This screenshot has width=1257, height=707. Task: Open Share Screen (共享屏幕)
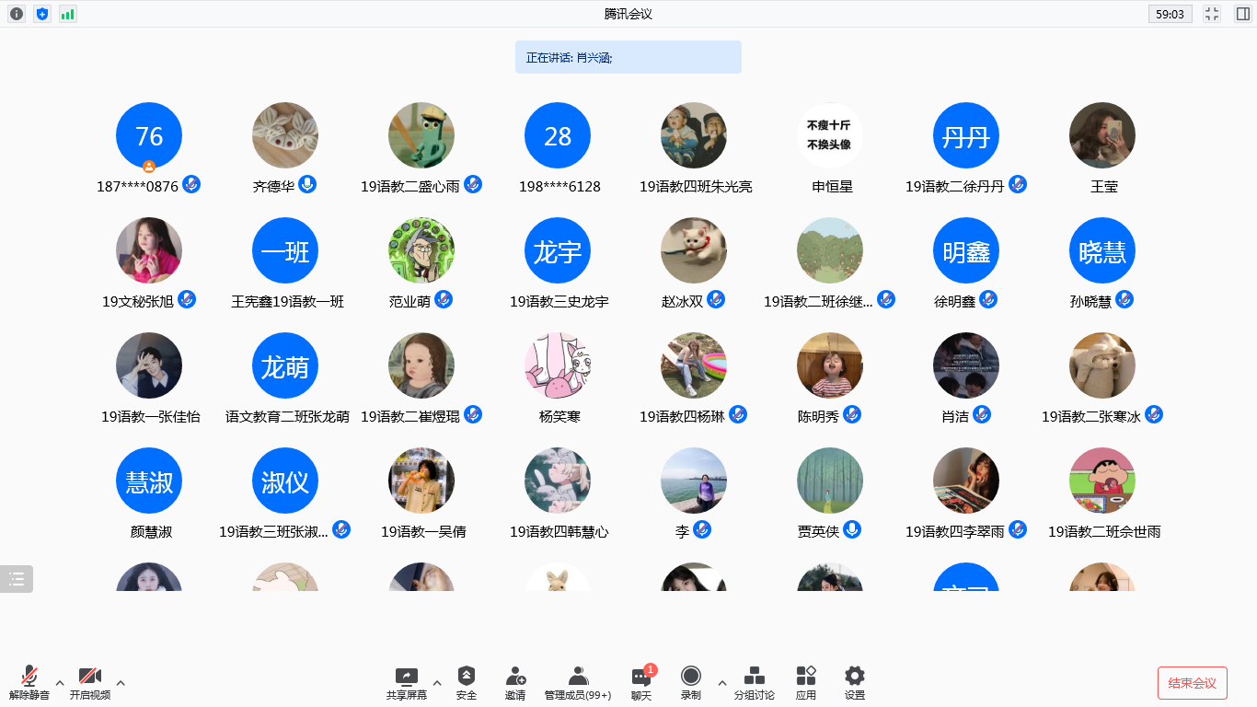(406, 682)
